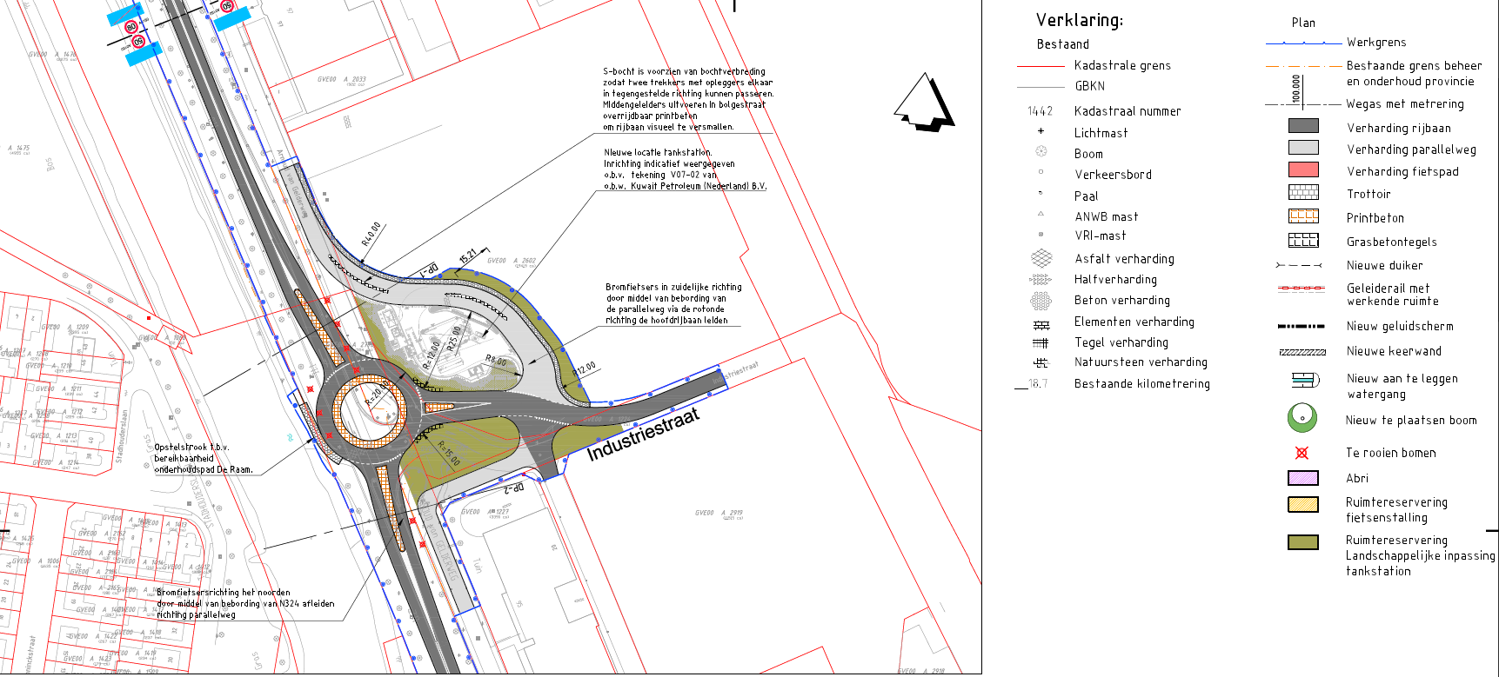This screenshot has height=677, width=1499.
Task: Click the Kadastraal nummer legend label
Action: [1128, 111]
